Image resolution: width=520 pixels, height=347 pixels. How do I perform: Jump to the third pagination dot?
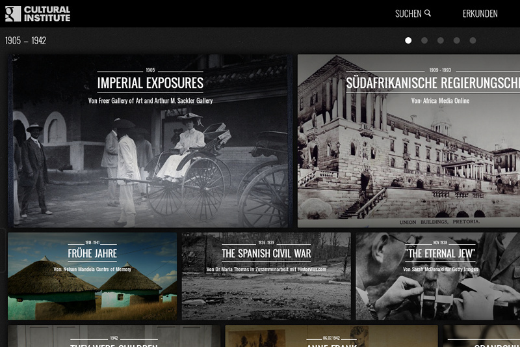point(441,40)
